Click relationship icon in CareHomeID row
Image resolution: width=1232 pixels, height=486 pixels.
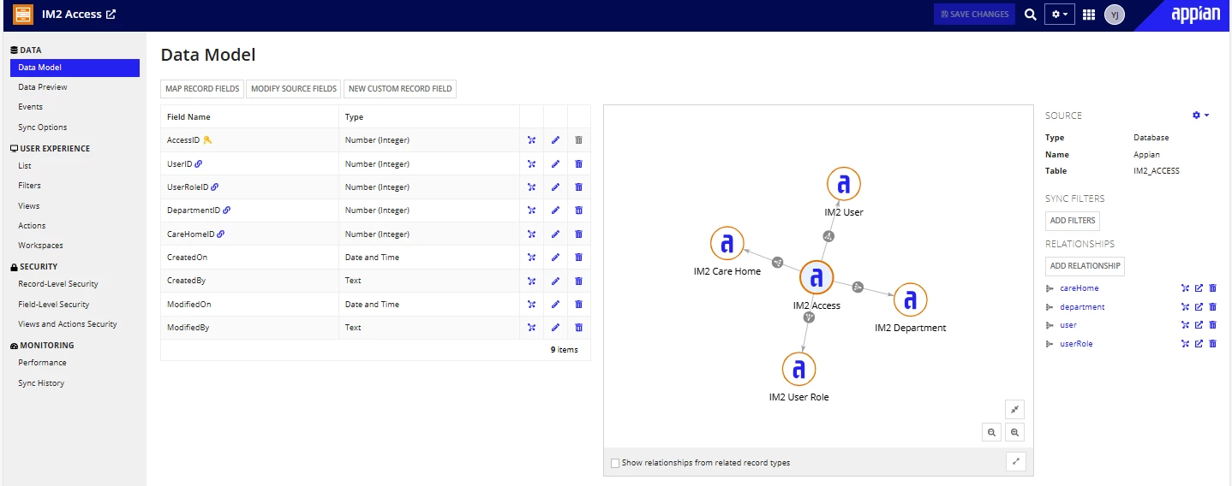[532, 234]
